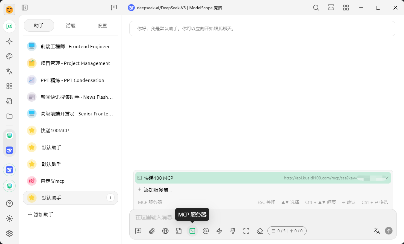Attach a file with paperclip icon
This screenshot has width=404, height=244.
152,231
